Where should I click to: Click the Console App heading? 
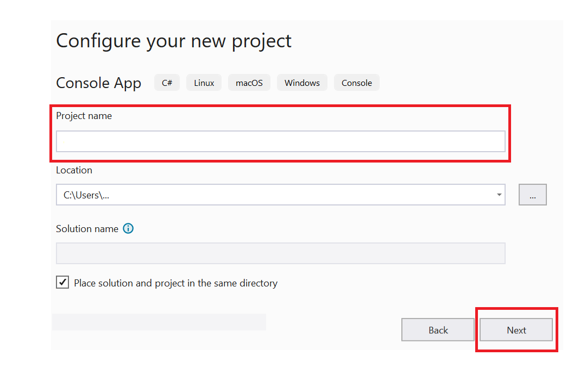pyautogui.click(x=98, y=82)
